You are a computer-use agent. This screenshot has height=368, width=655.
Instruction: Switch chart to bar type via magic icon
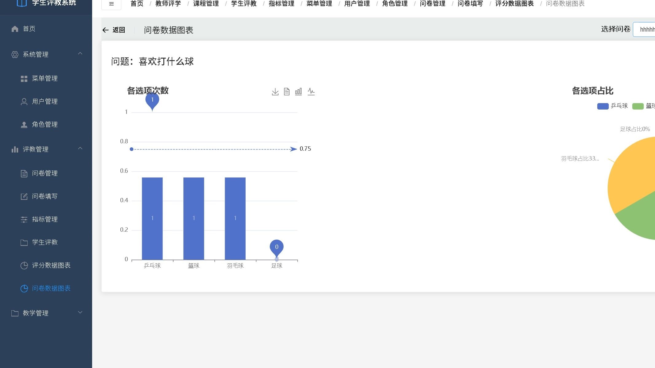point(298,91)
